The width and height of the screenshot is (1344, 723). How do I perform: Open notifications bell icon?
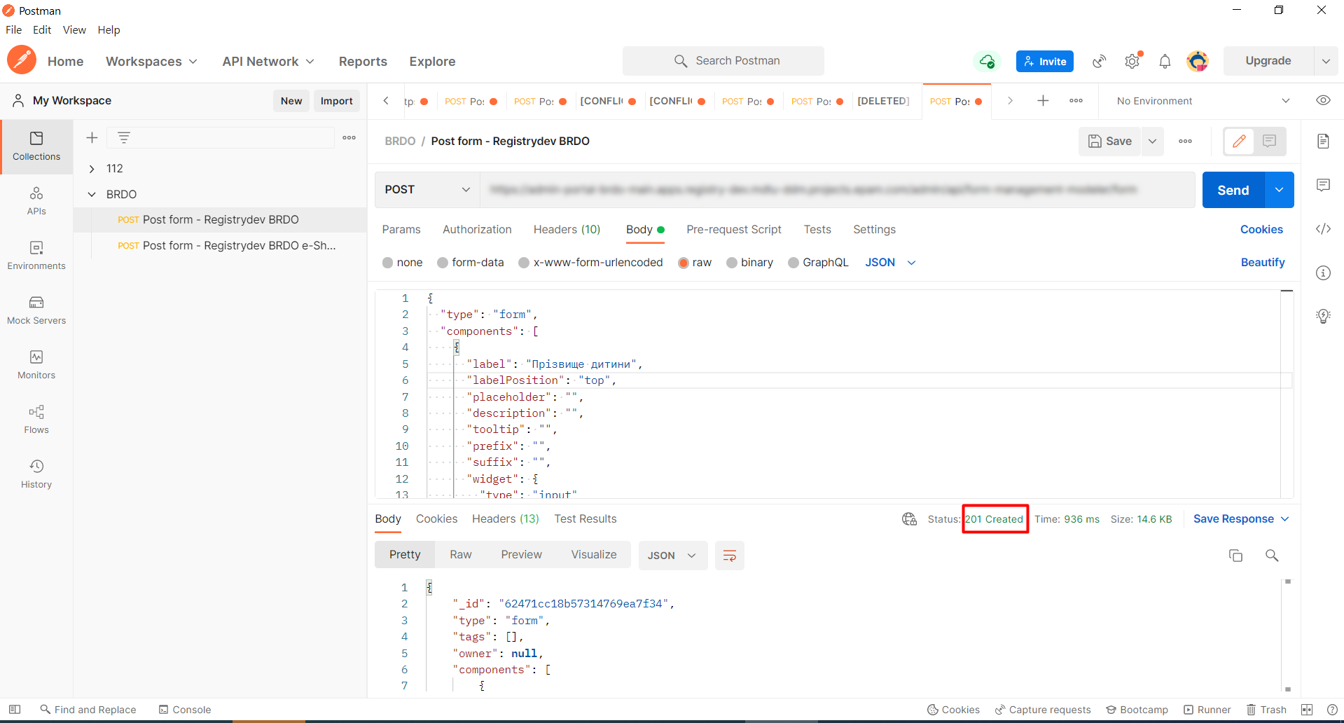[x=1165, y=62]
